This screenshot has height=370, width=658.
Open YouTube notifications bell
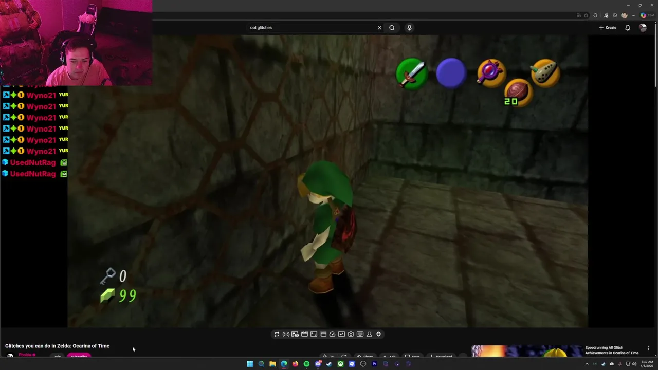[628, 28]
